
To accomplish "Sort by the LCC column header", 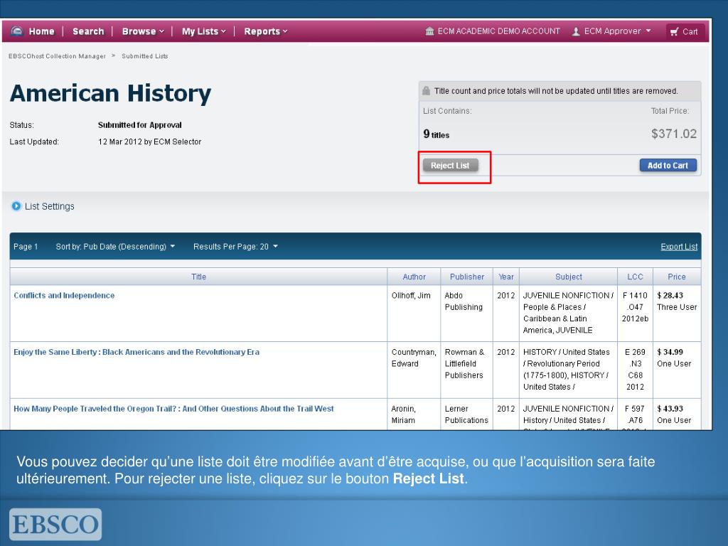I will click(x=635, y=277).
